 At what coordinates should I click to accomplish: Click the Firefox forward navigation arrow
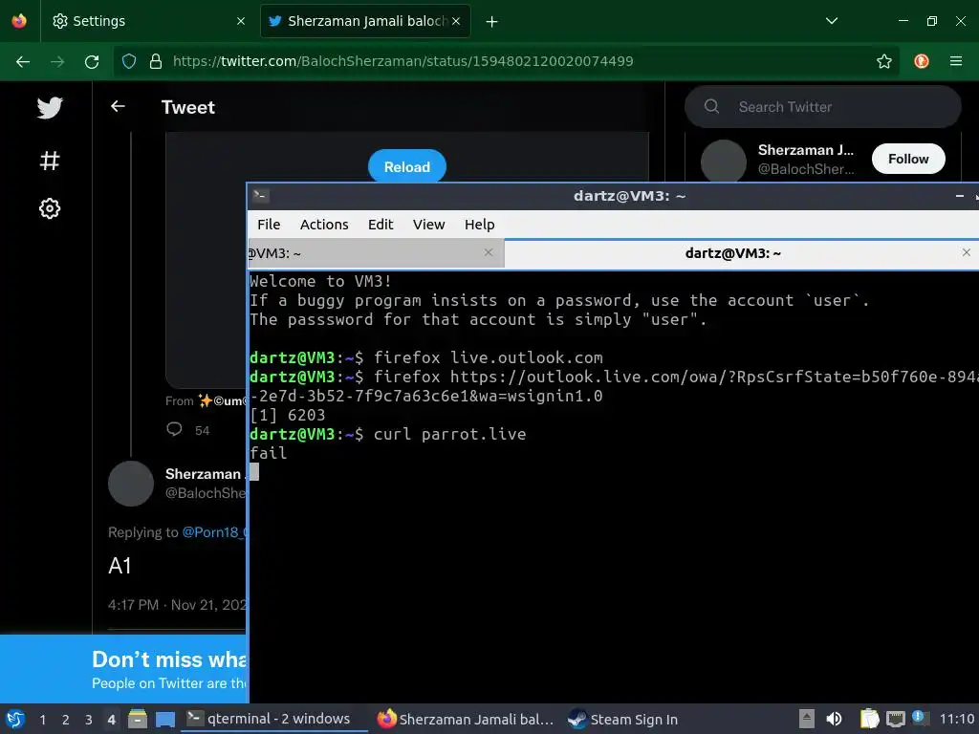pyautogui.click(x=57, y=61)
